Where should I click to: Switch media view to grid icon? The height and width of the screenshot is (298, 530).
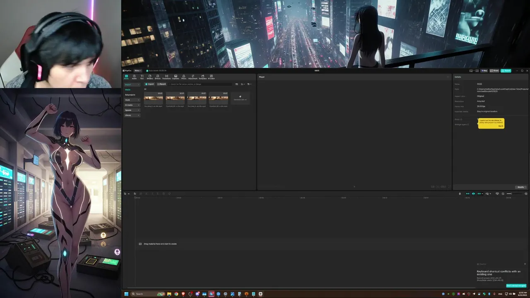[x=237, y=84]
